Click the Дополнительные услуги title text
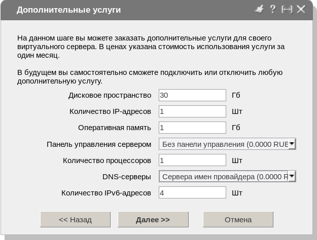 (x=69, y=10)
